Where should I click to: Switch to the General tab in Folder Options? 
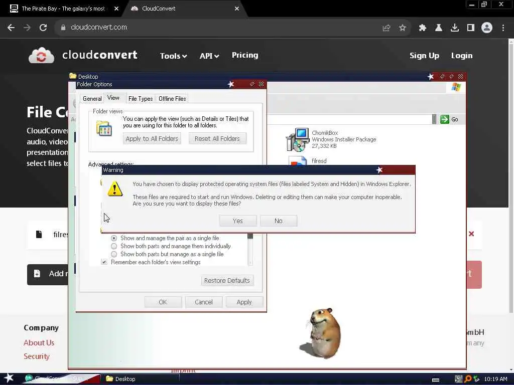point(92,99)
